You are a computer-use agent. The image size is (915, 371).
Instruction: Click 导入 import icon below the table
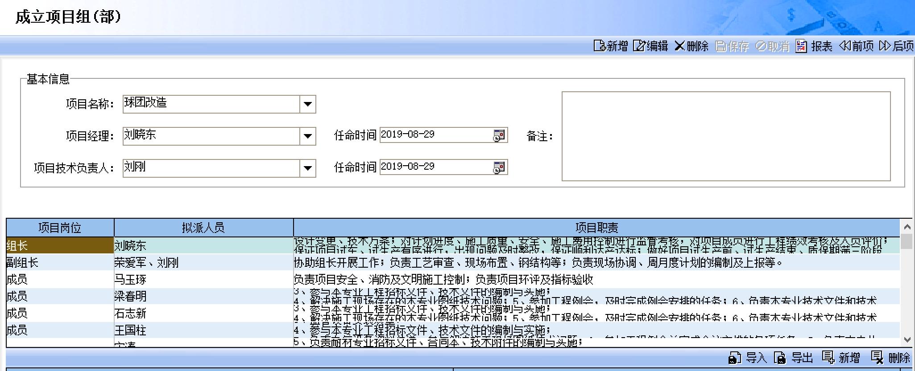(x=734, y=358)
